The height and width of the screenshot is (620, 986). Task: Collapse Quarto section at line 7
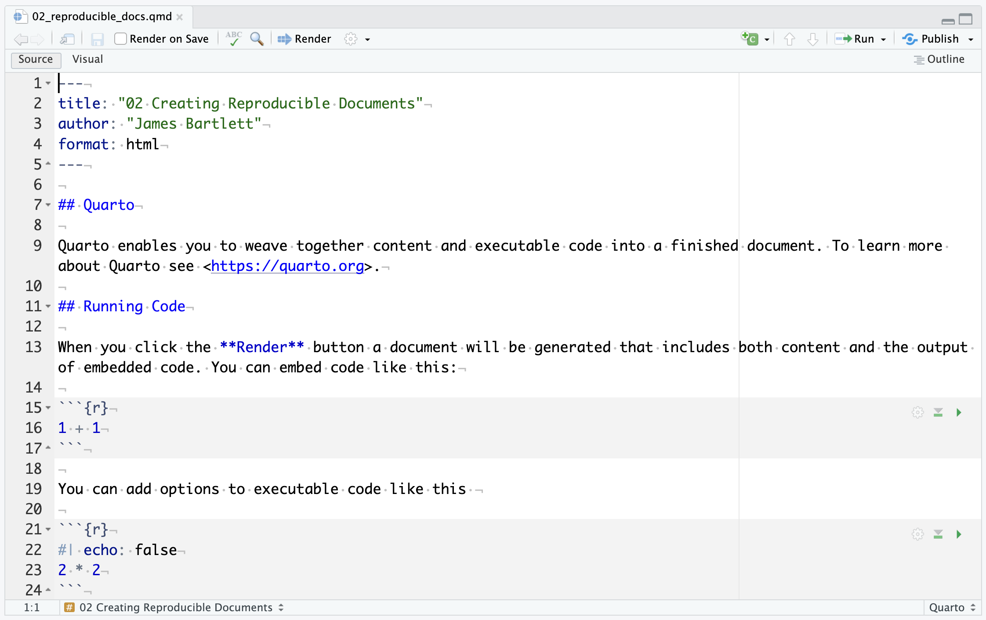(48, 205)
